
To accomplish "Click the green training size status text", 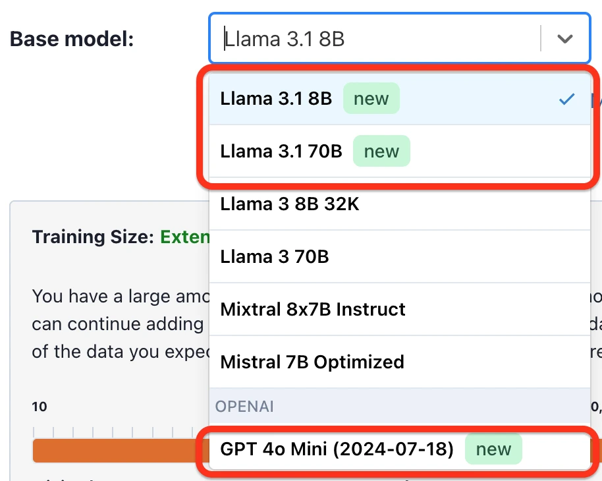I will coord(185,237).
